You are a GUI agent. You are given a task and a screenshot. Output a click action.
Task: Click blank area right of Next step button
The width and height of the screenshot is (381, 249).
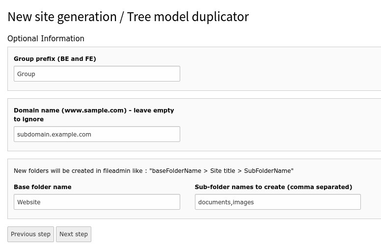(221, 234)
